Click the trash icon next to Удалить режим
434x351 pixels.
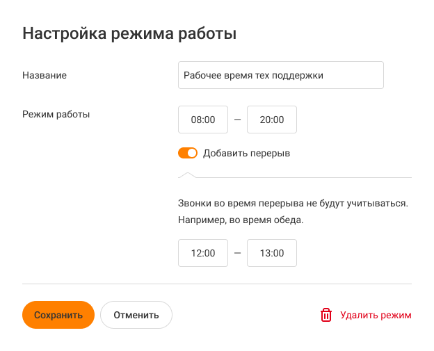(326, 315)
